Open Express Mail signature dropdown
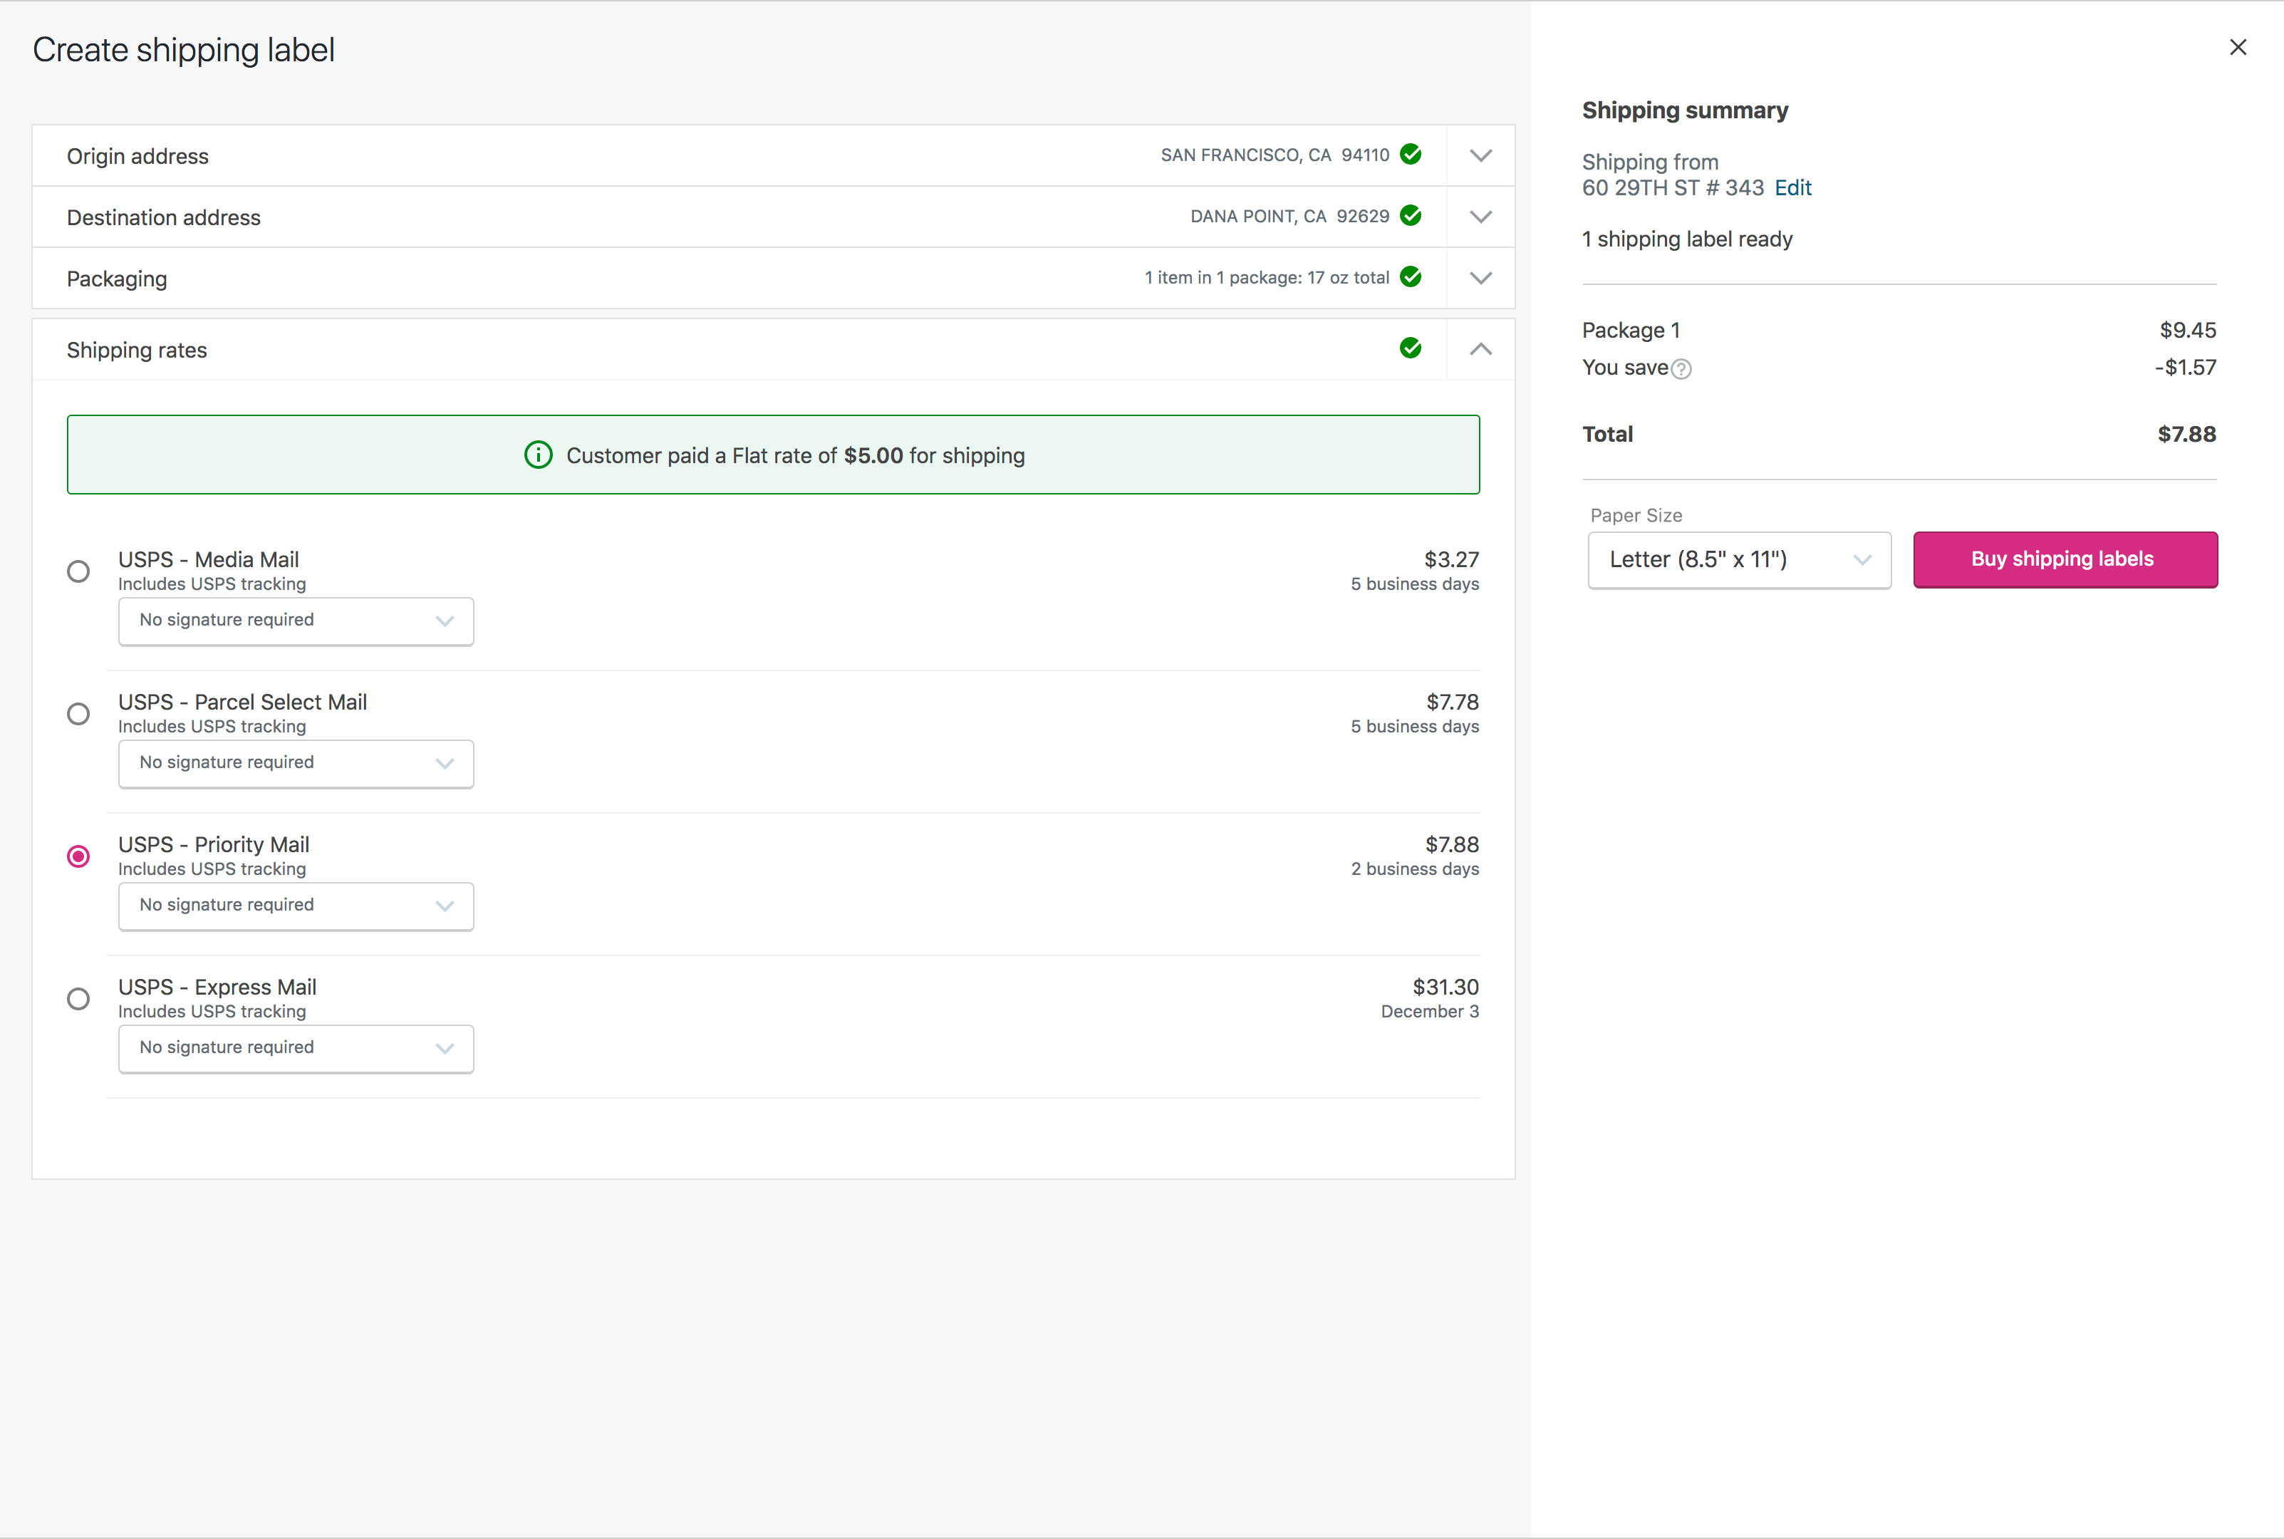Image resolution: width=2284 pixels, height=1539 pixels. coord(296,1048)
